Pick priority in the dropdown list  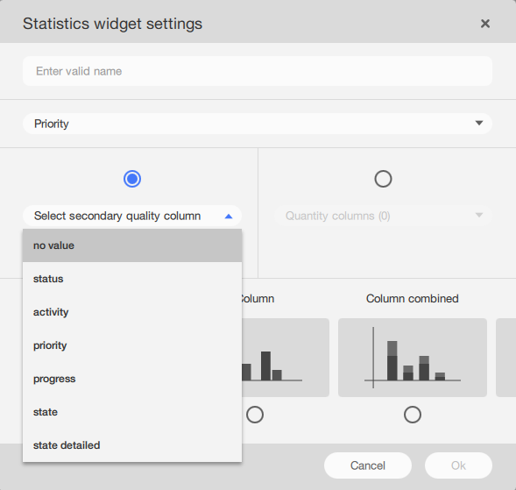(x=132, y=345)
